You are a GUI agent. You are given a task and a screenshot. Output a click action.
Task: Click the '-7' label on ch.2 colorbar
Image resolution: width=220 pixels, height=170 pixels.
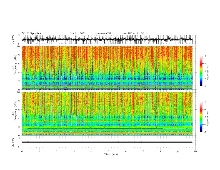click(x=205, y=132)
